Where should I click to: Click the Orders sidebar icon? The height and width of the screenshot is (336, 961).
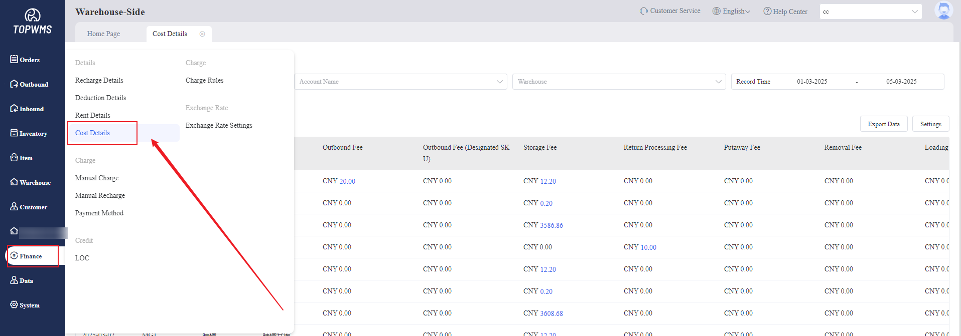pos(14,60)
